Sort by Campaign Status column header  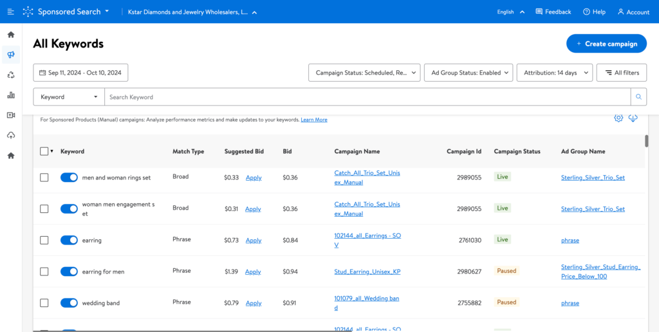517,152
